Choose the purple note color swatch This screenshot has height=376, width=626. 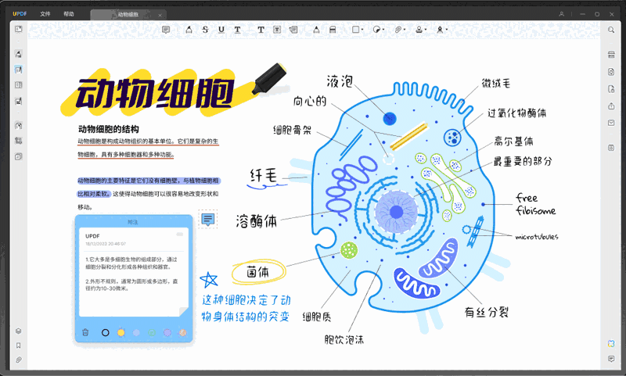point(167,332)
